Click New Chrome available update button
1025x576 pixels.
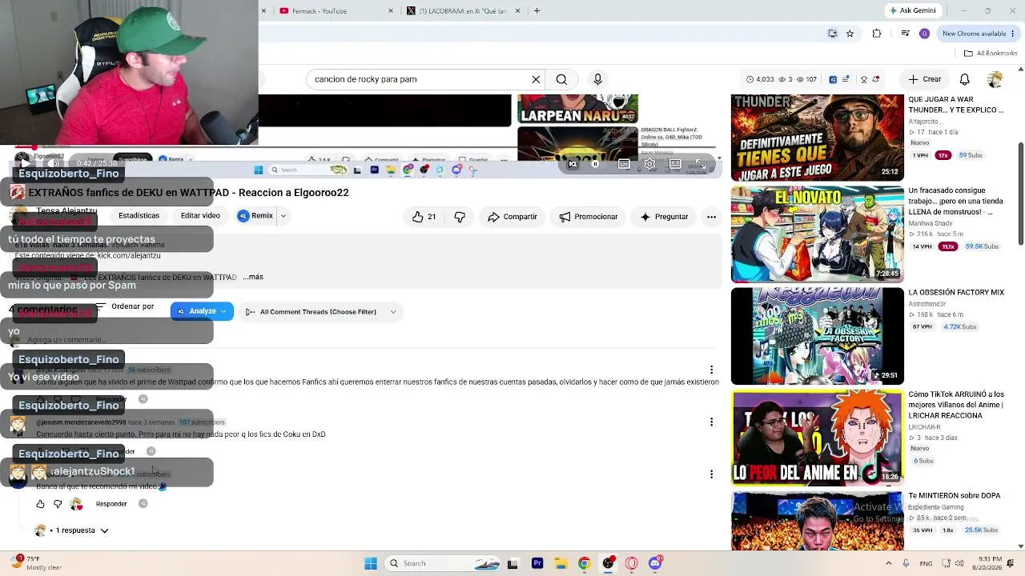coord(979,34)
